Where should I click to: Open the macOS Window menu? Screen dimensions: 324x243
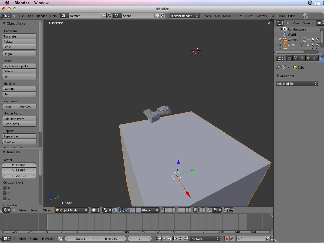41,3
